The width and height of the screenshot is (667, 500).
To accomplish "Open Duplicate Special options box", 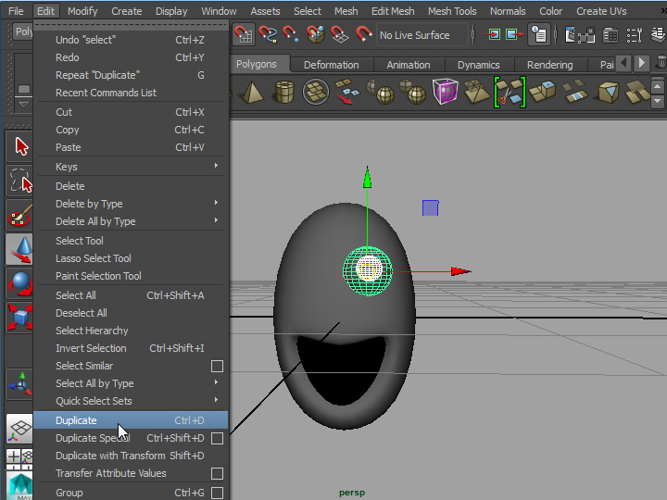I will click(217, 438).
